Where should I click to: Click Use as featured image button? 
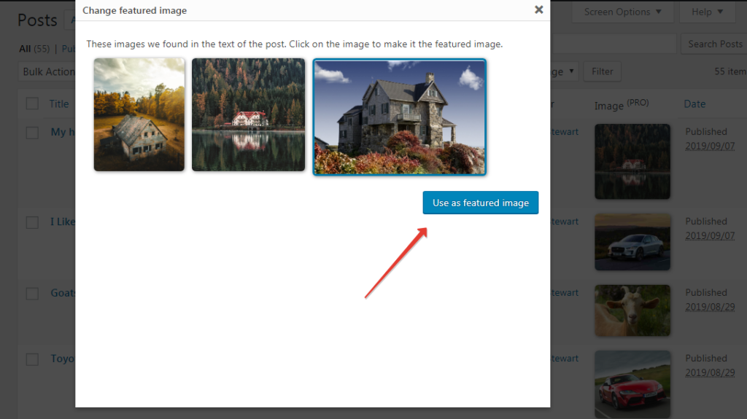[x=480, y=203]
